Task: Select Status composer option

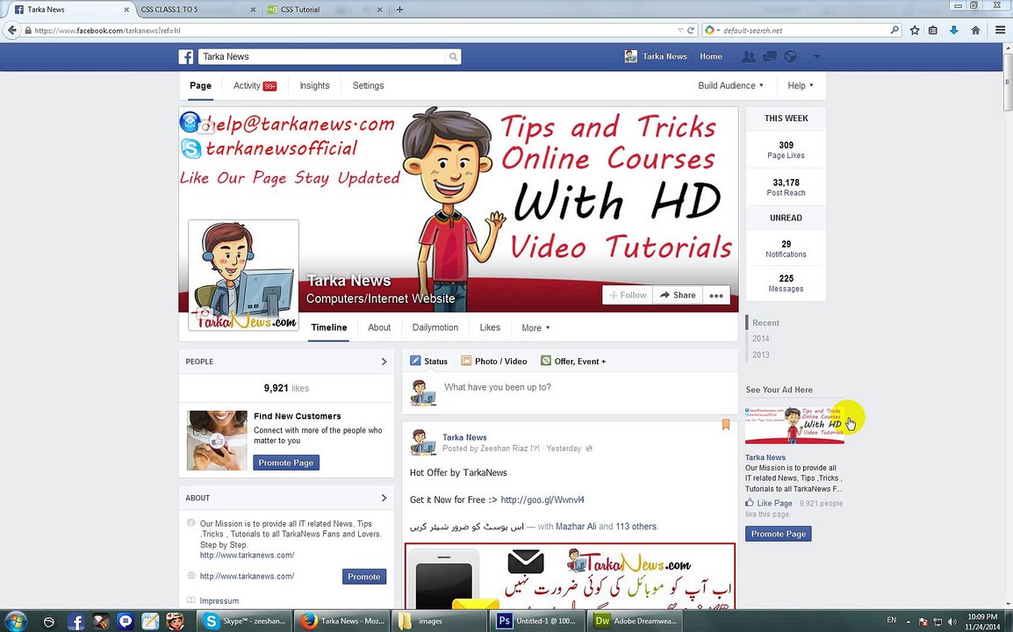Action: [x=429, y=362]
